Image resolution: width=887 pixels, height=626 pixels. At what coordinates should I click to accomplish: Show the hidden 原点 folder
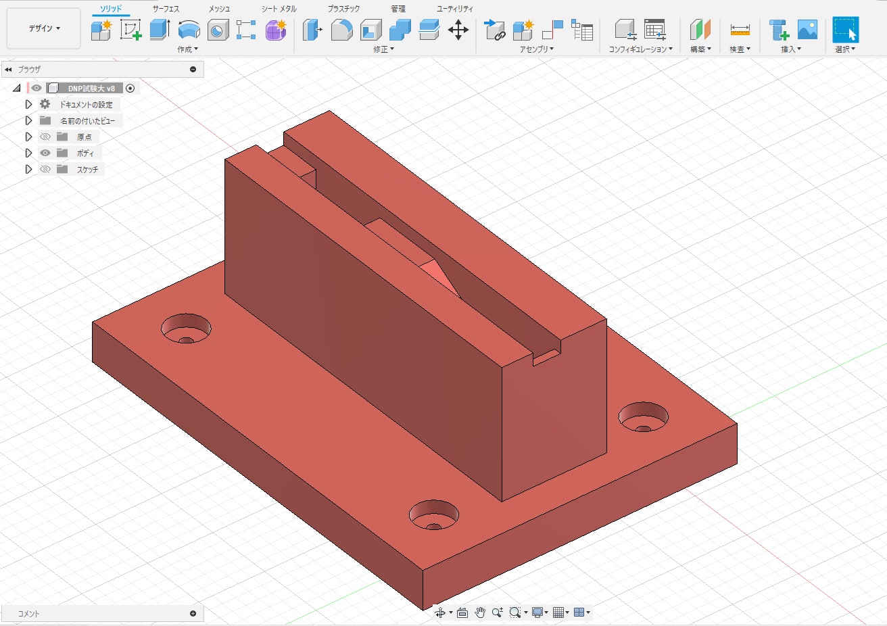pos(45,137)
